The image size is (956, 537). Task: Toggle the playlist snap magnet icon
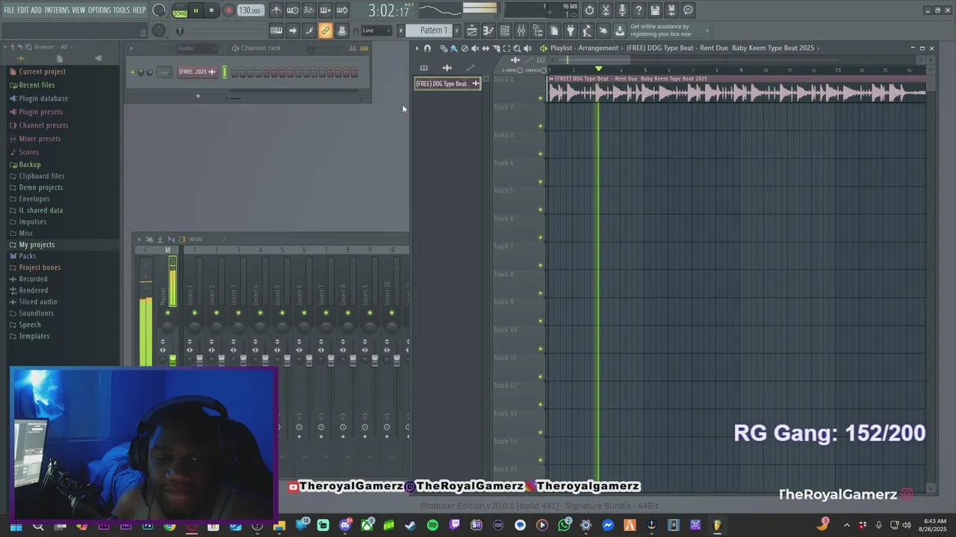pyautogui.click(x=427, y=48)
